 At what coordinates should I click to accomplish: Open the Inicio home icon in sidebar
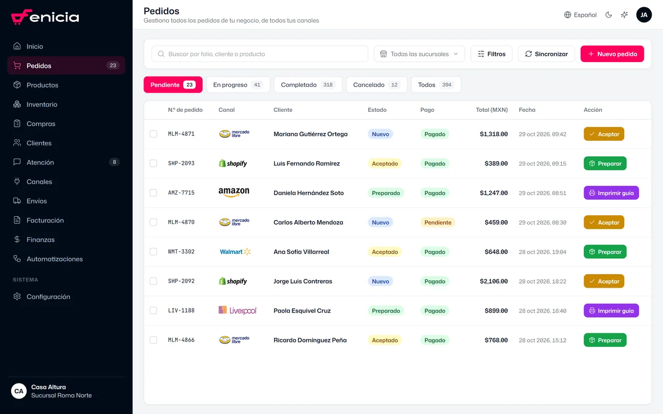click(x=17, y=46)
